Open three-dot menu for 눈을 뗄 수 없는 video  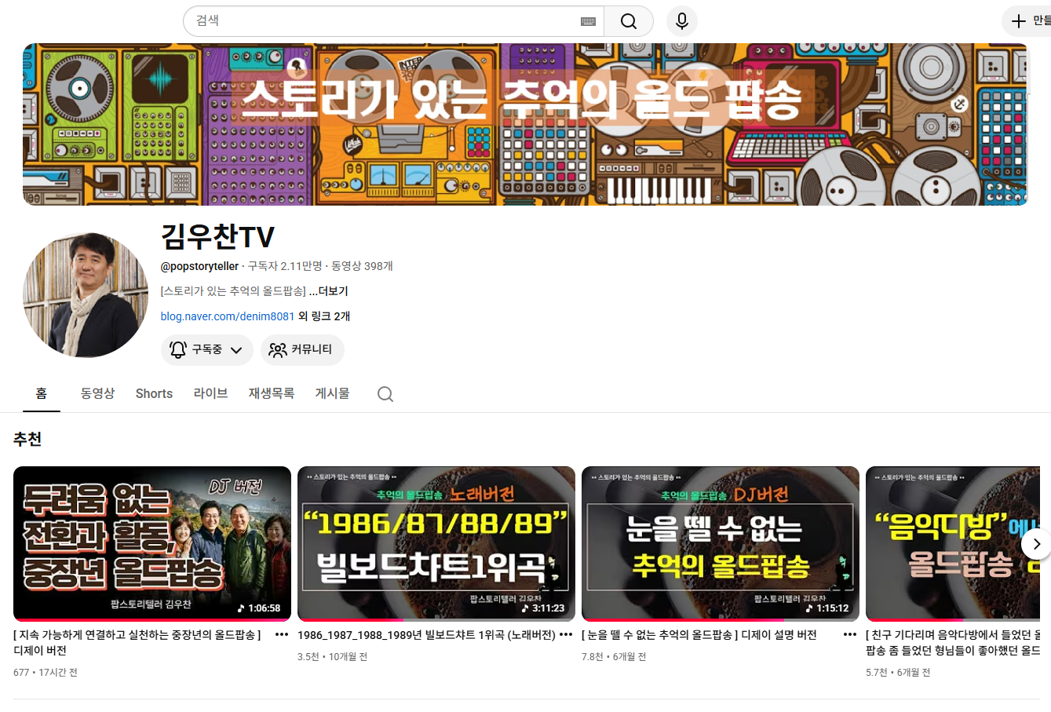click(850, 635)
